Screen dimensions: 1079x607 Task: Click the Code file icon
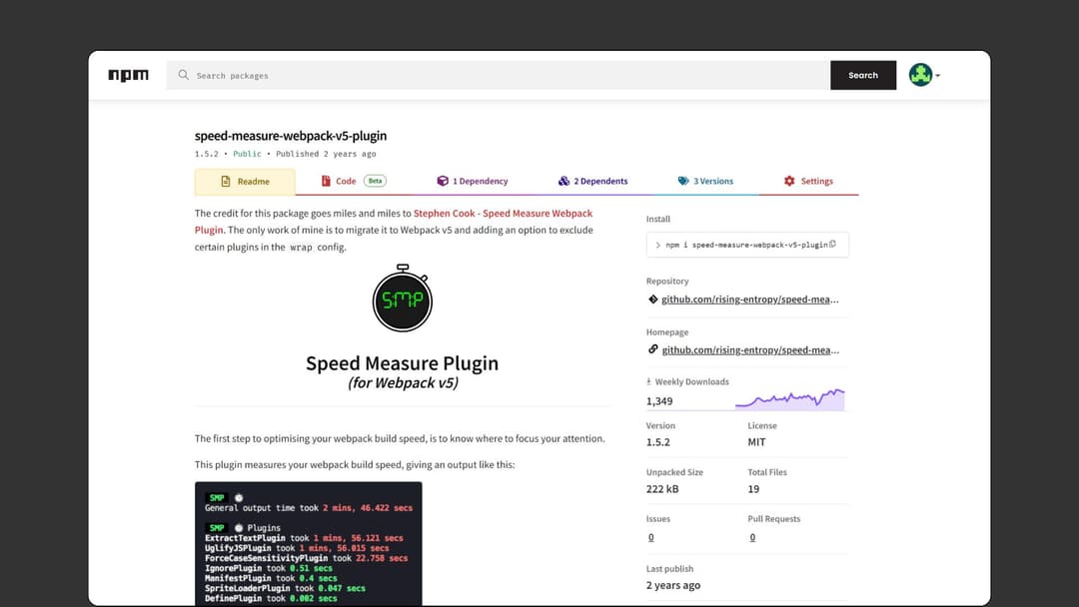click(326, 181)
